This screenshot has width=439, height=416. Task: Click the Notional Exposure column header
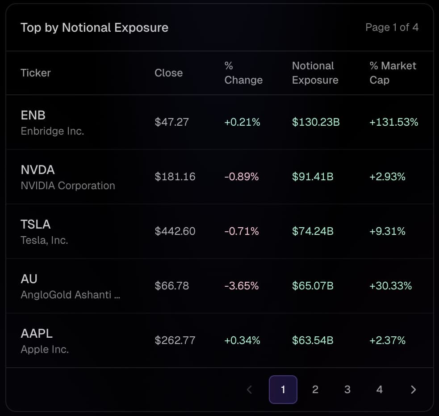point(315,73)
